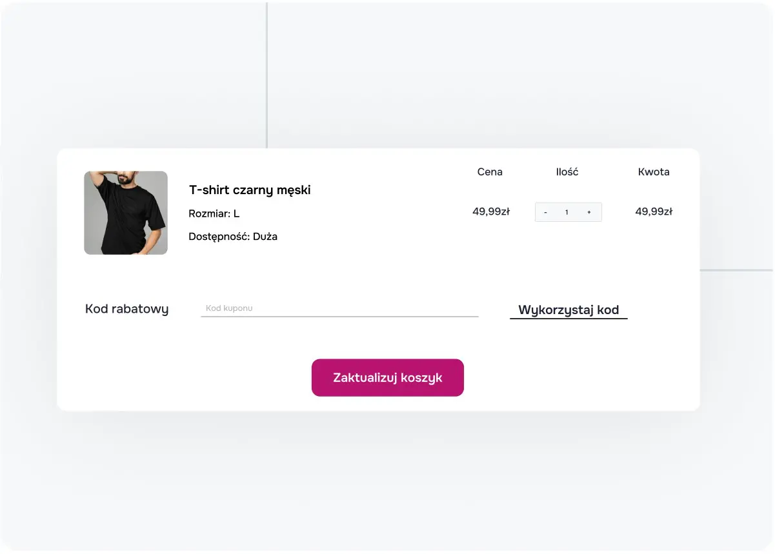775x554 pixels.
Task: Click the model's face in product photo
Action: point(131,179)
